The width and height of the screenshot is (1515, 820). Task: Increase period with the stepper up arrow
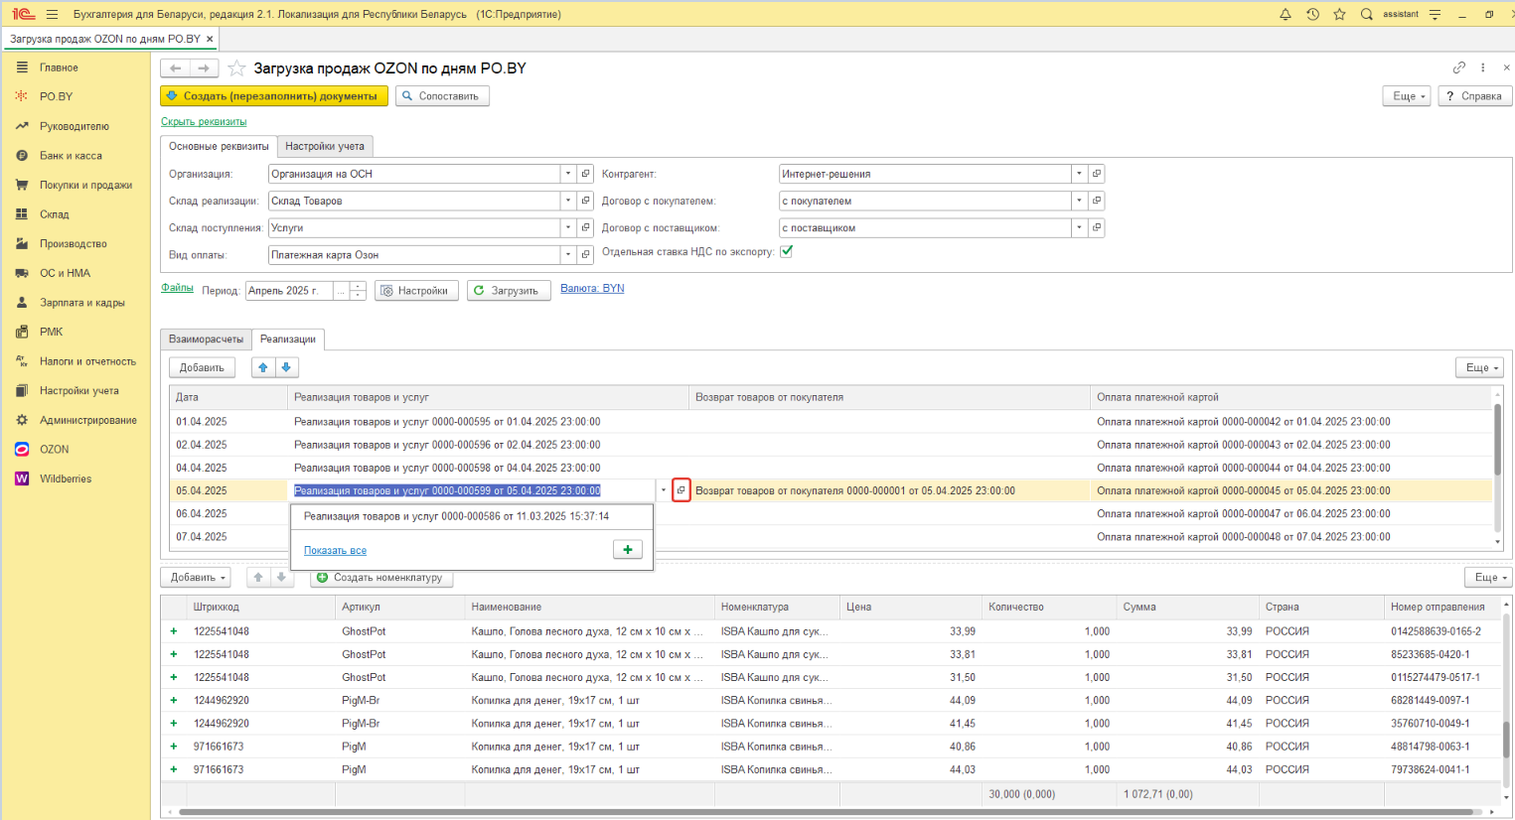coord(359,286)
